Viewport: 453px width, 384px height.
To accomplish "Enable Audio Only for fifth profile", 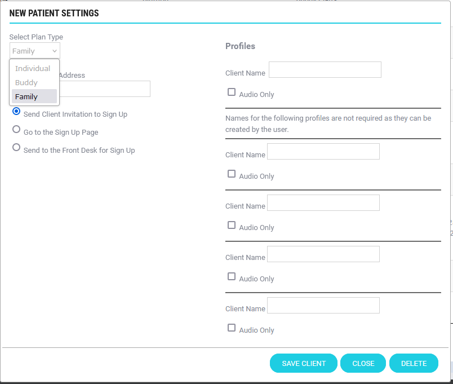I will click(x=232, y=328).
